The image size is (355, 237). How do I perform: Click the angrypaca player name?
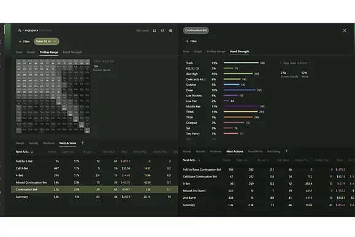(31, 30)
